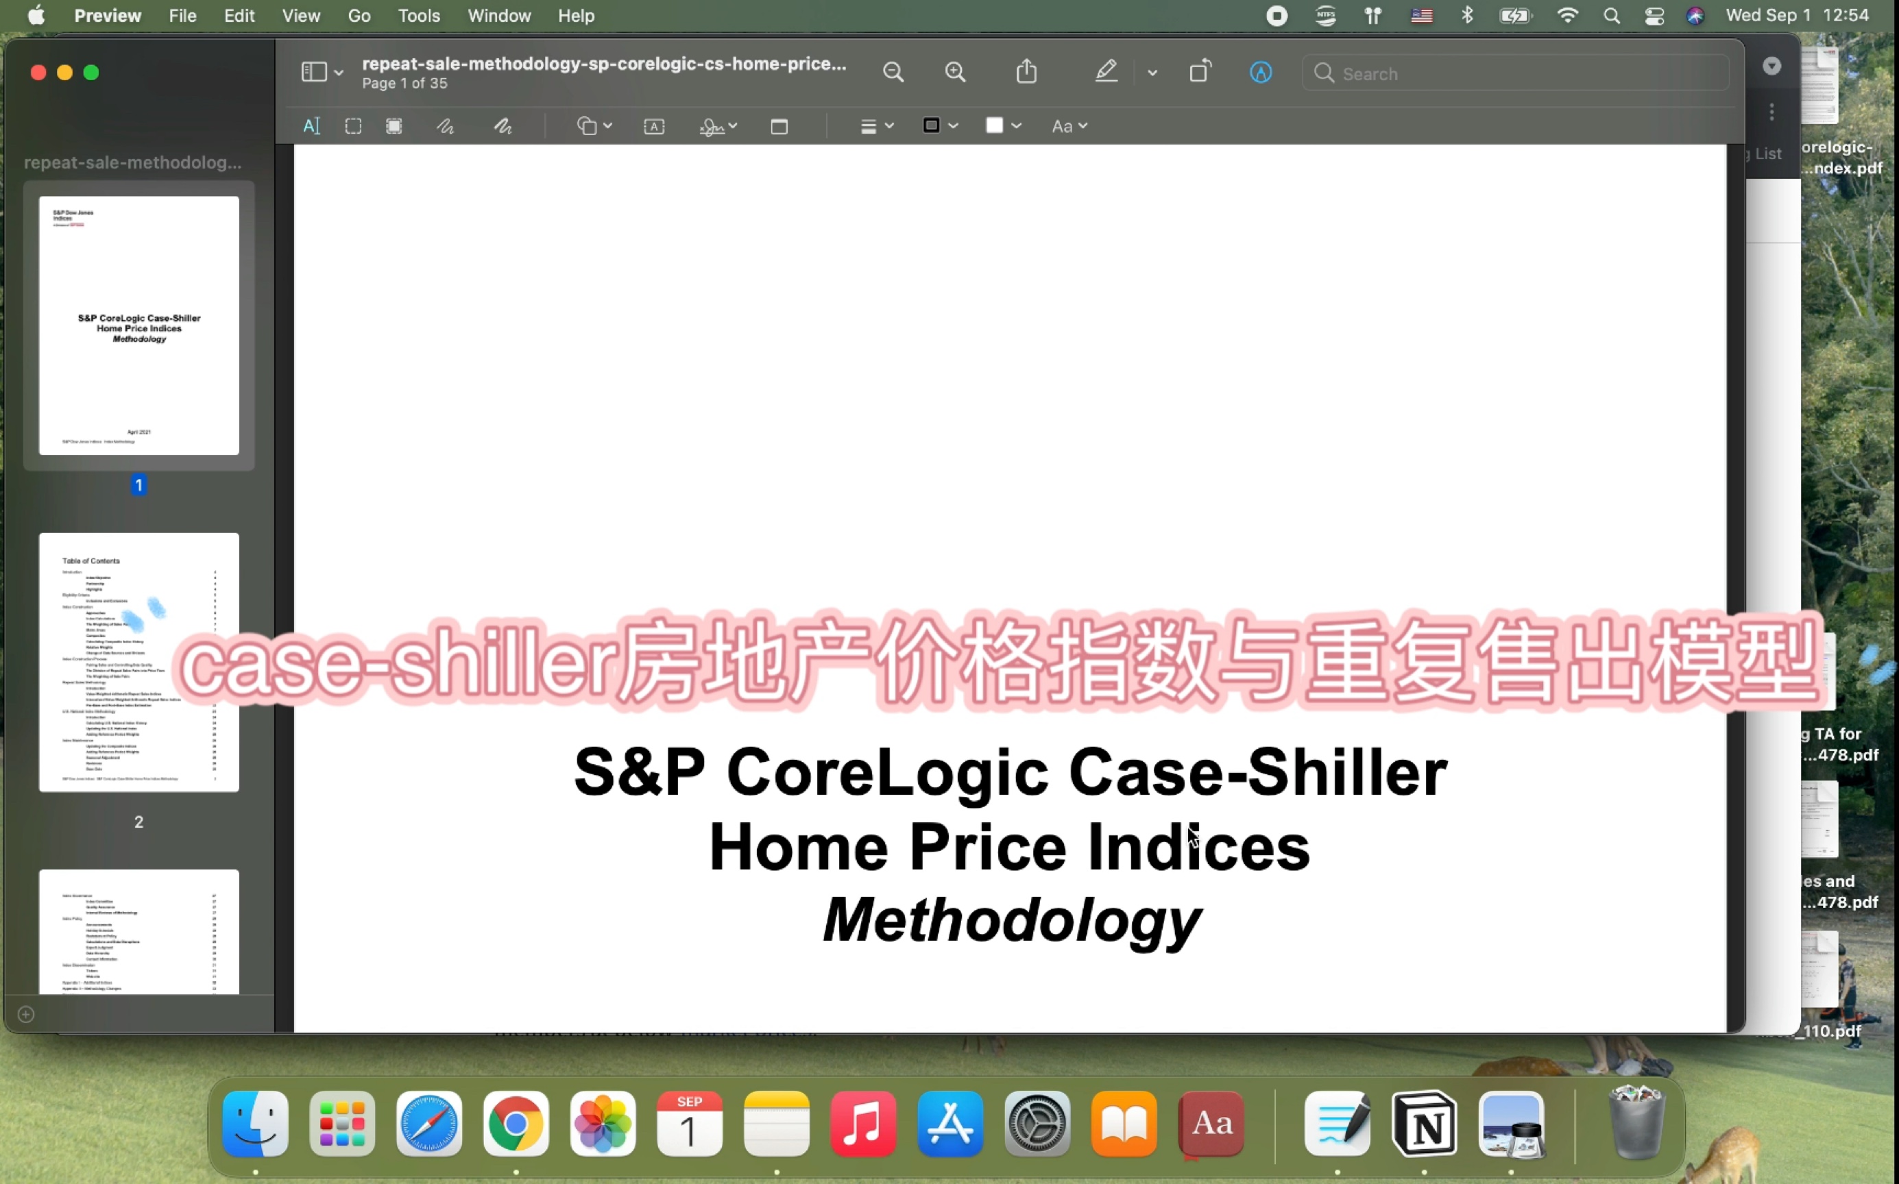Open the View menu
This screenshot has height=1184, width=1899.
point(300,15)
